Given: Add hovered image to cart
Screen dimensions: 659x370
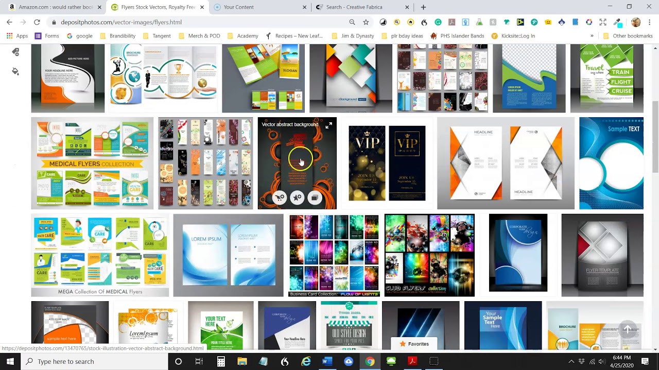Looking at the screenshot, I should (279, 197).
